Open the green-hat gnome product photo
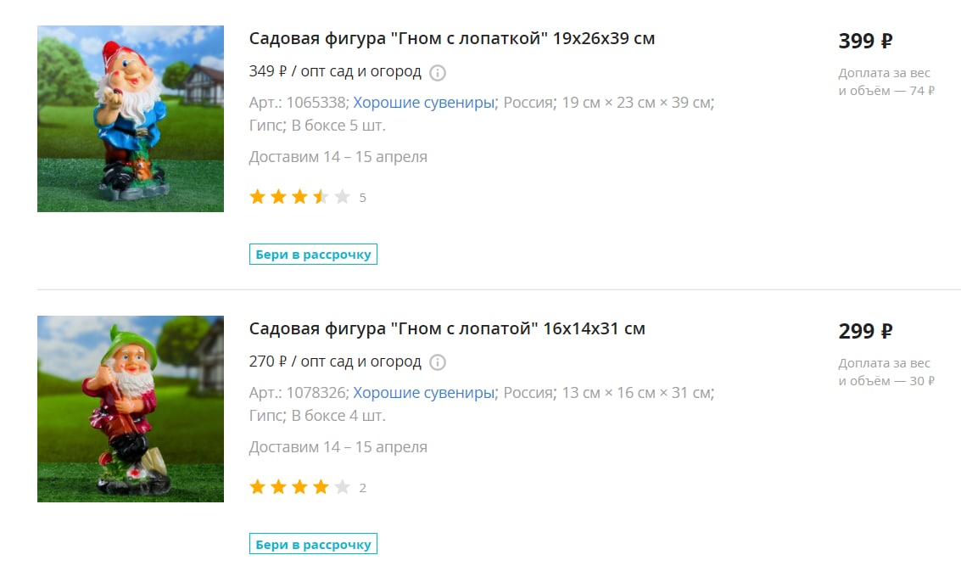Viewport: 961px width, 566px height. tap(131, 409)
